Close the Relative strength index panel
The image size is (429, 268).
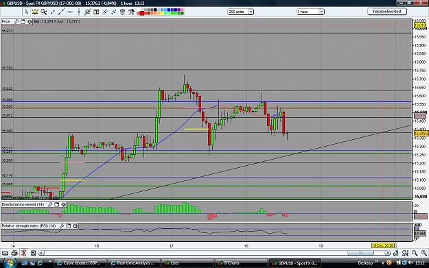click(76, 226)
